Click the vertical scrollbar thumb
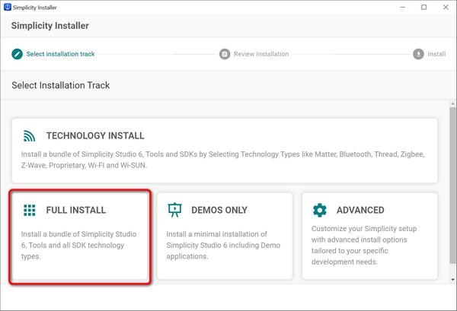 coord(452,186)
